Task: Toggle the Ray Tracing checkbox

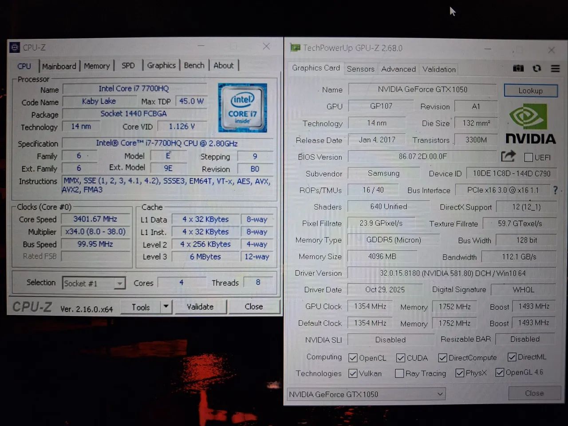Action: [399, 373]
